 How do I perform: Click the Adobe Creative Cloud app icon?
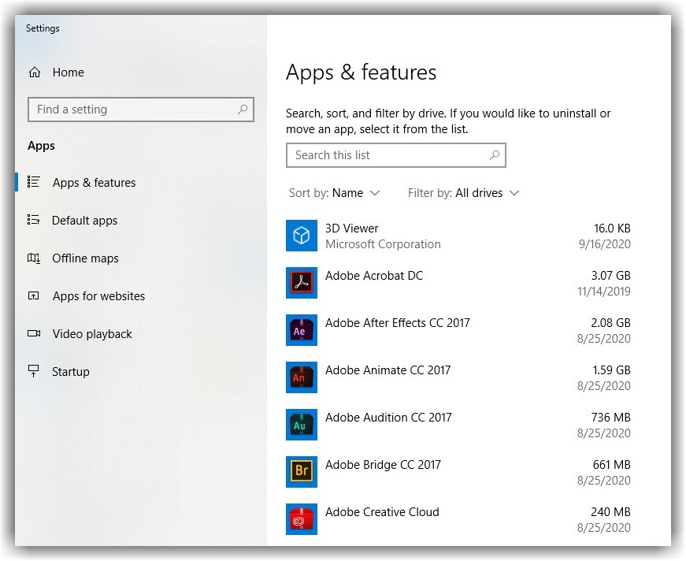click(x=302, y=519)
